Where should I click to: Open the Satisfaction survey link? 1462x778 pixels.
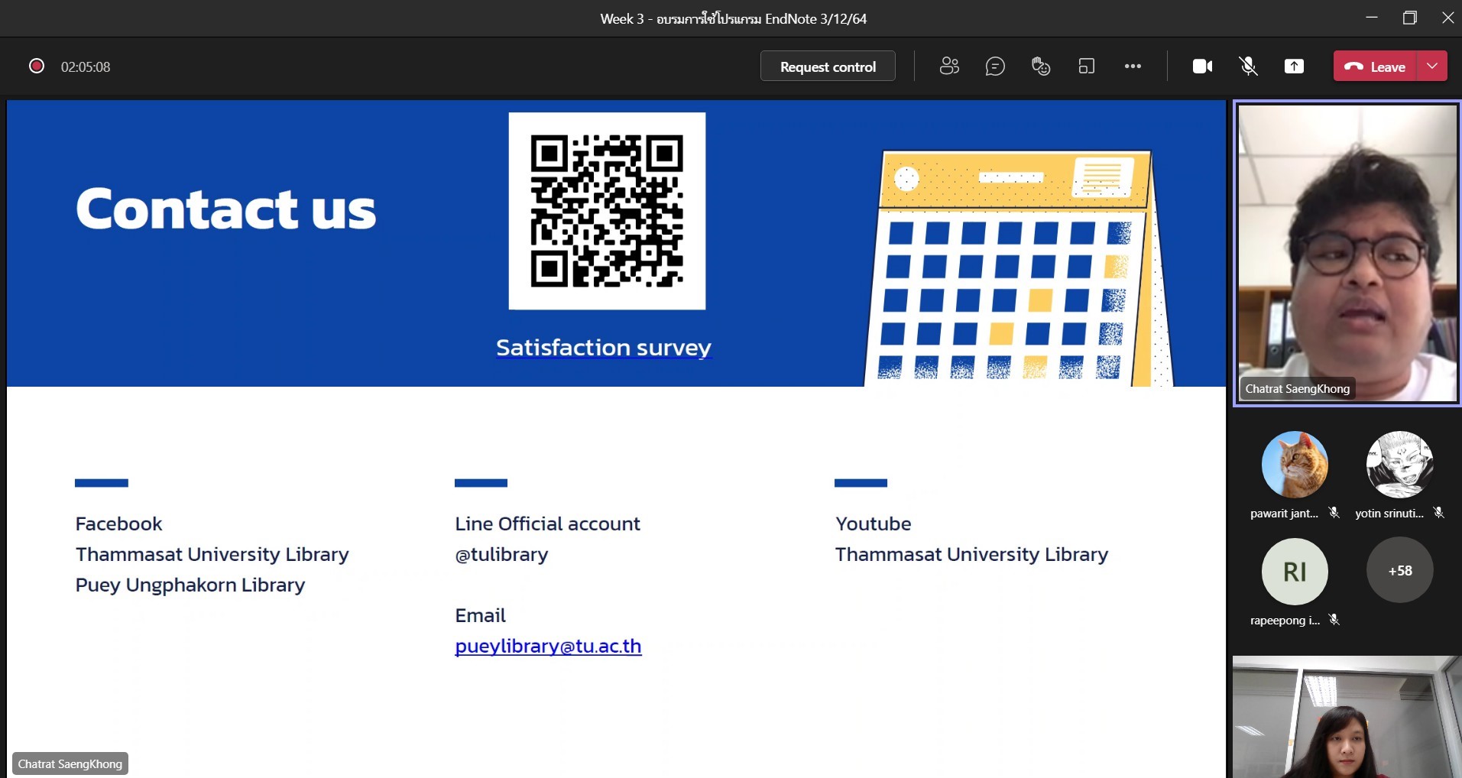coord(604,348)
